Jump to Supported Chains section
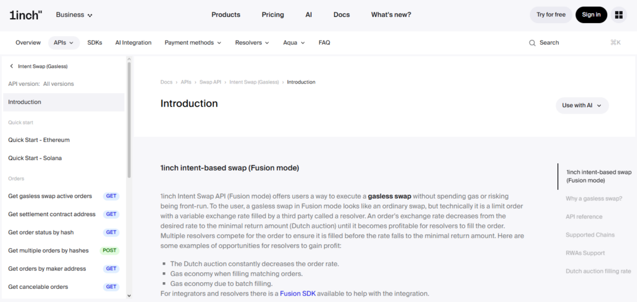 [x=590, y=235]
